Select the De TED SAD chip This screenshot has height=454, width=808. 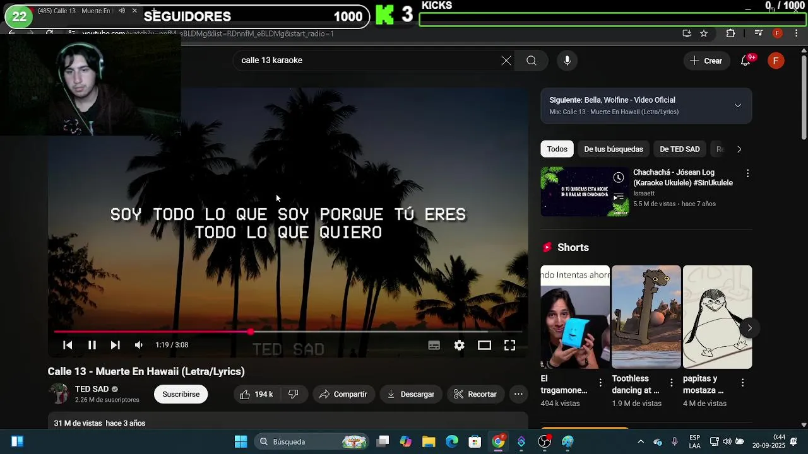point(680,149)
